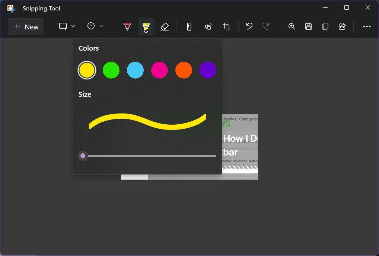Choose the light blue highlighter color
379x256 pixels.
point(135,70)
